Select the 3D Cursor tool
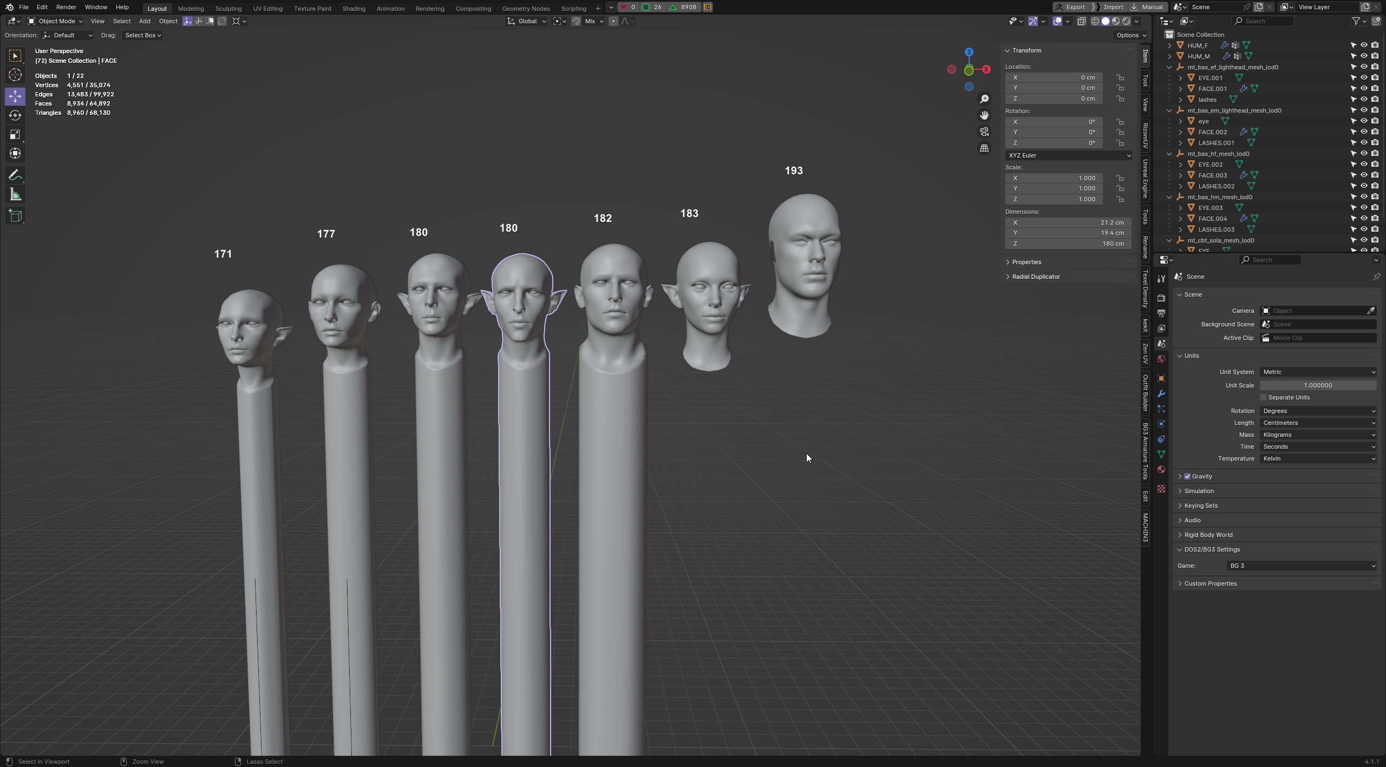The width and height of the screenshot is (1386, 767). (15, 75)
